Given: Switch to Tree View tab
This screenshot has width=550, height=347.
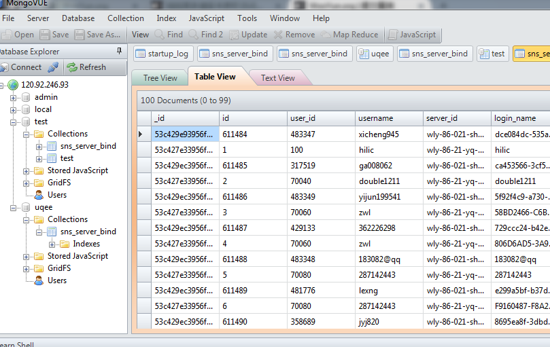Looking at the screenshot, I should click(160, 78).
